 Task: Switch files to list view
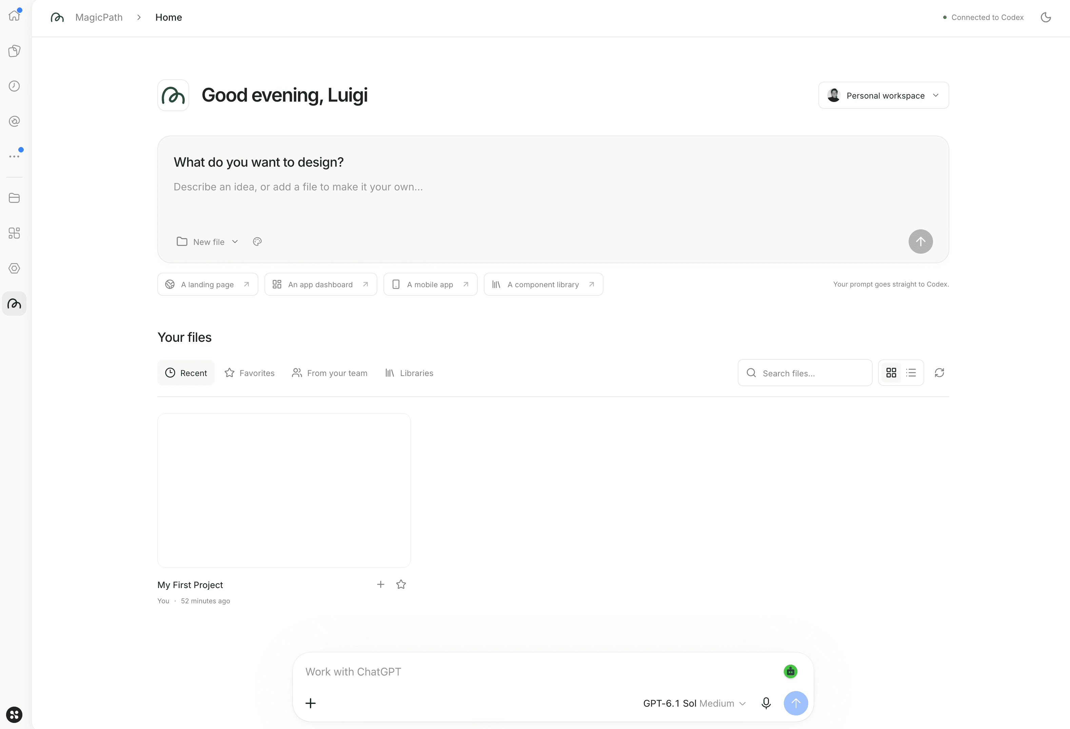point(911,373)
